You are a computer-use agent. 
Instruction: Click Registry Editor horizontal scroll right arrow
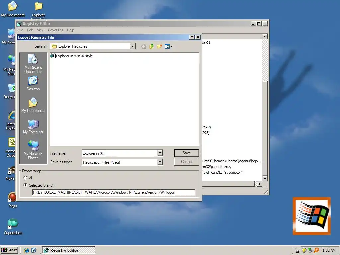(259, 184)
